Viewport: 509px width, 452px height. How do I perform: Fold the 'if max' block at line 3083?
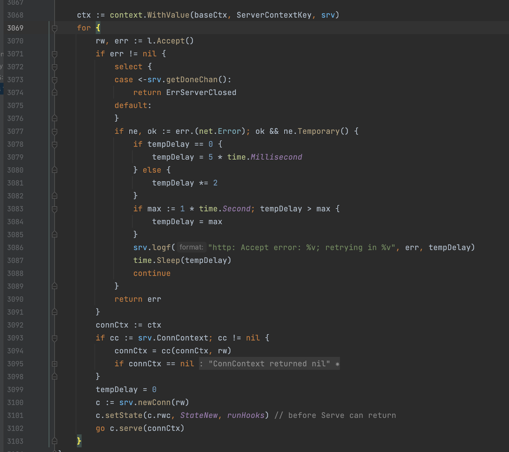[x=54, y=209]
